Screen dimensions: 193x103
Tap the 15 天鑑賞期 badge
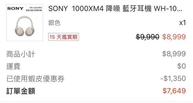click(64, 37)
